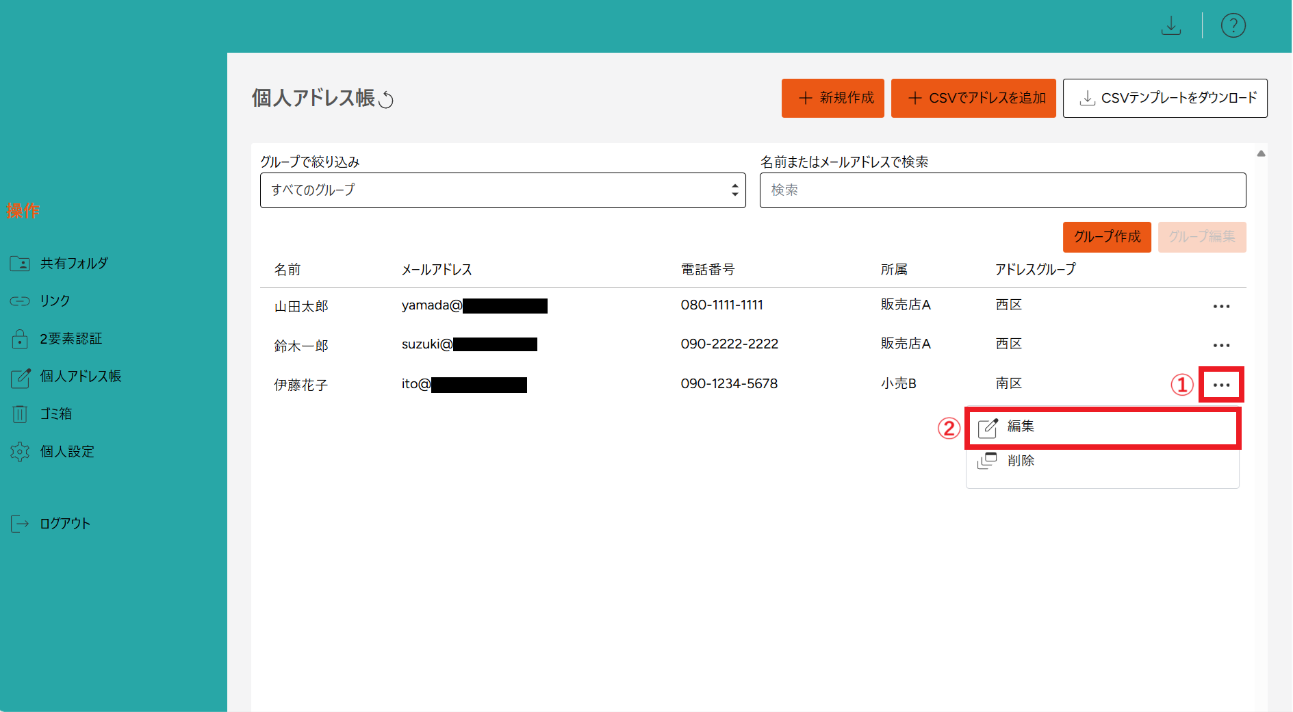Click the 所属 column header
Screen dimensions: 1293x712
(894, 270)
